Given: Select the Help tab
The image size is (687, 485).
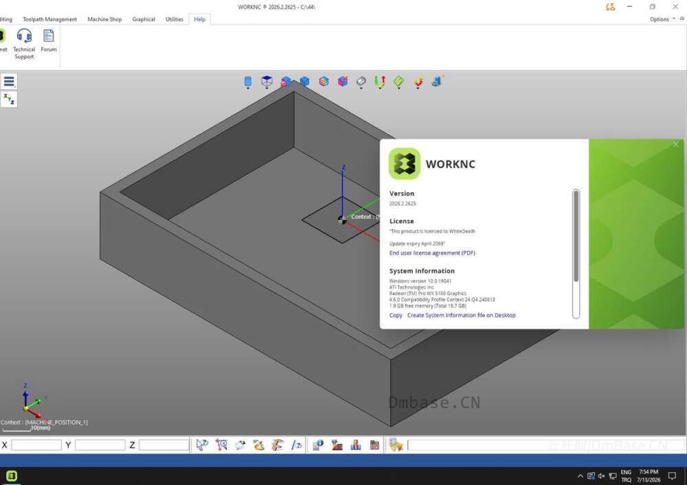Looking at the screenshot, I should point(200,19).
